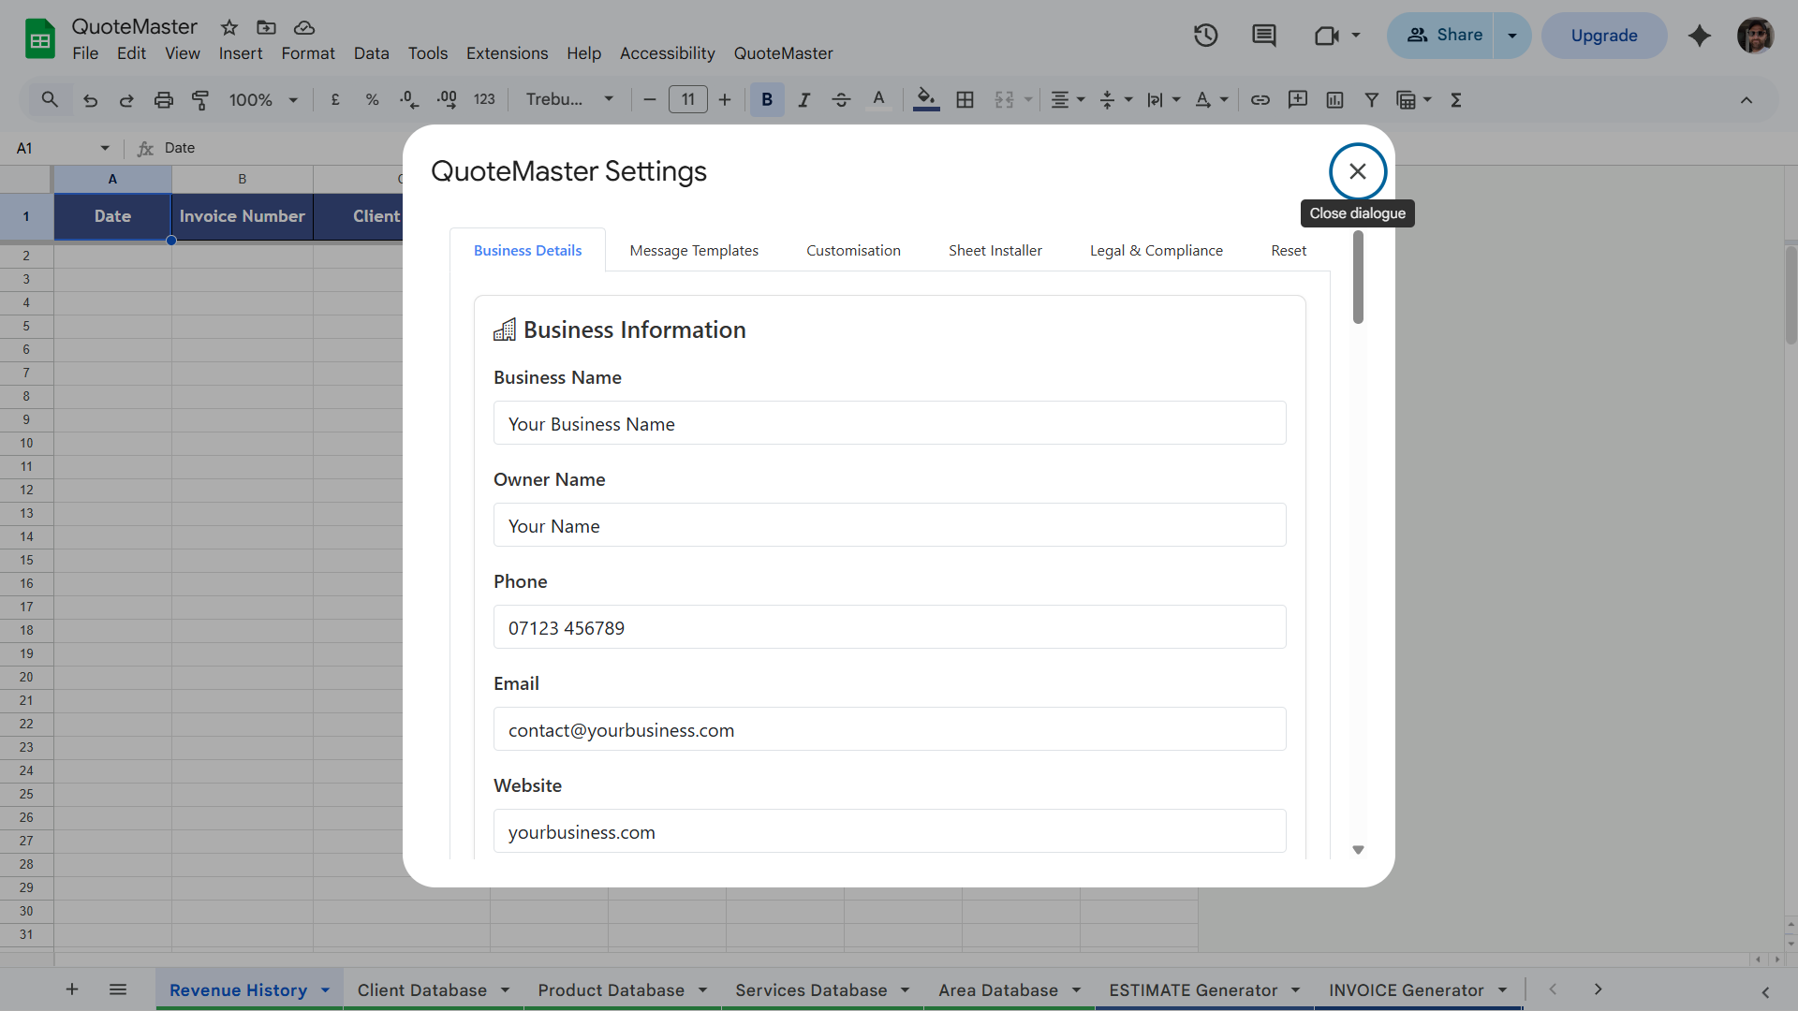The height and width of the screenshot is (1011, 1798).
Task: Open version history
Action: [x=1204, y=35]
